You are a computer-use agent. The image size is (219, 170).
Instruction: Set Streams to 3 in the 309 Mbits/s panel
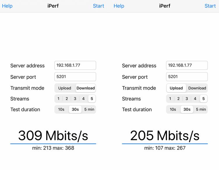click(x=75, y=99)
